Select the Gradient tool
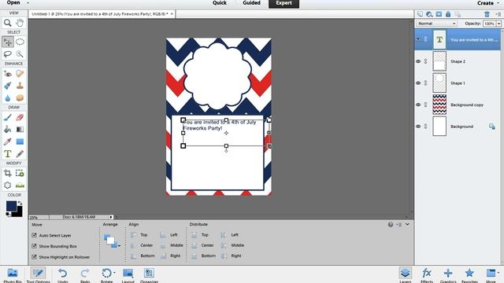 point(20,129)
